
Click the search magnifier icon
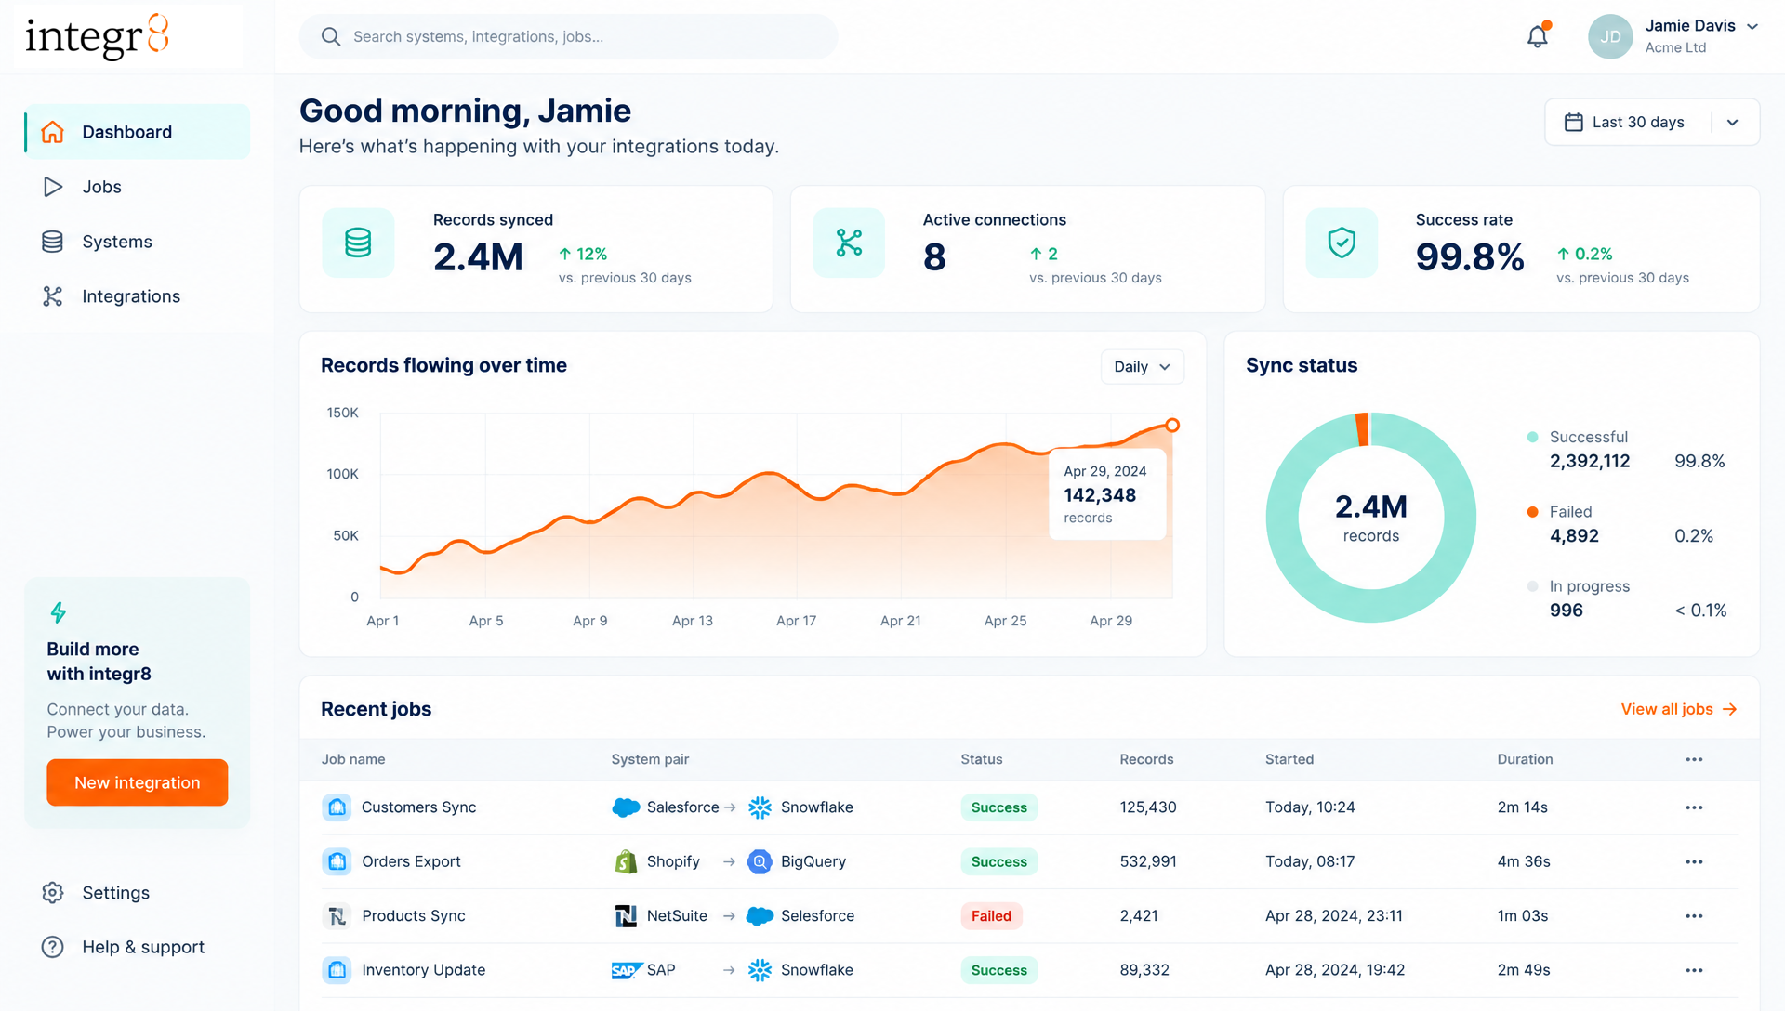(x=331, y=36)
